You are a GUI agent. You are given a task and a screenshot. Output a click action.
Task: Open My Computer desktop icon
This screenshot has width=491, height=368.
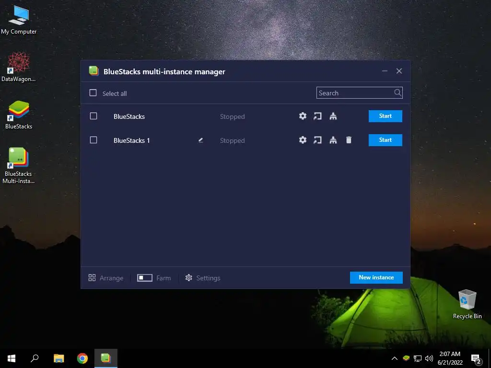pos(19,19)
